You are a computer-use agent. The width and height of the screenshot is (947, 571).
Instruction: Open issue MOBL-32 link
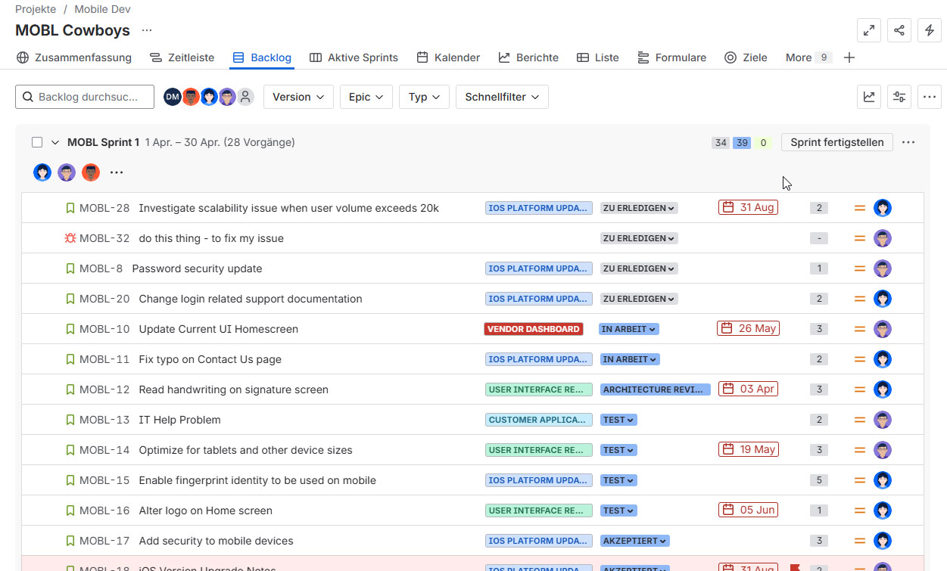(x=104, y=238)
